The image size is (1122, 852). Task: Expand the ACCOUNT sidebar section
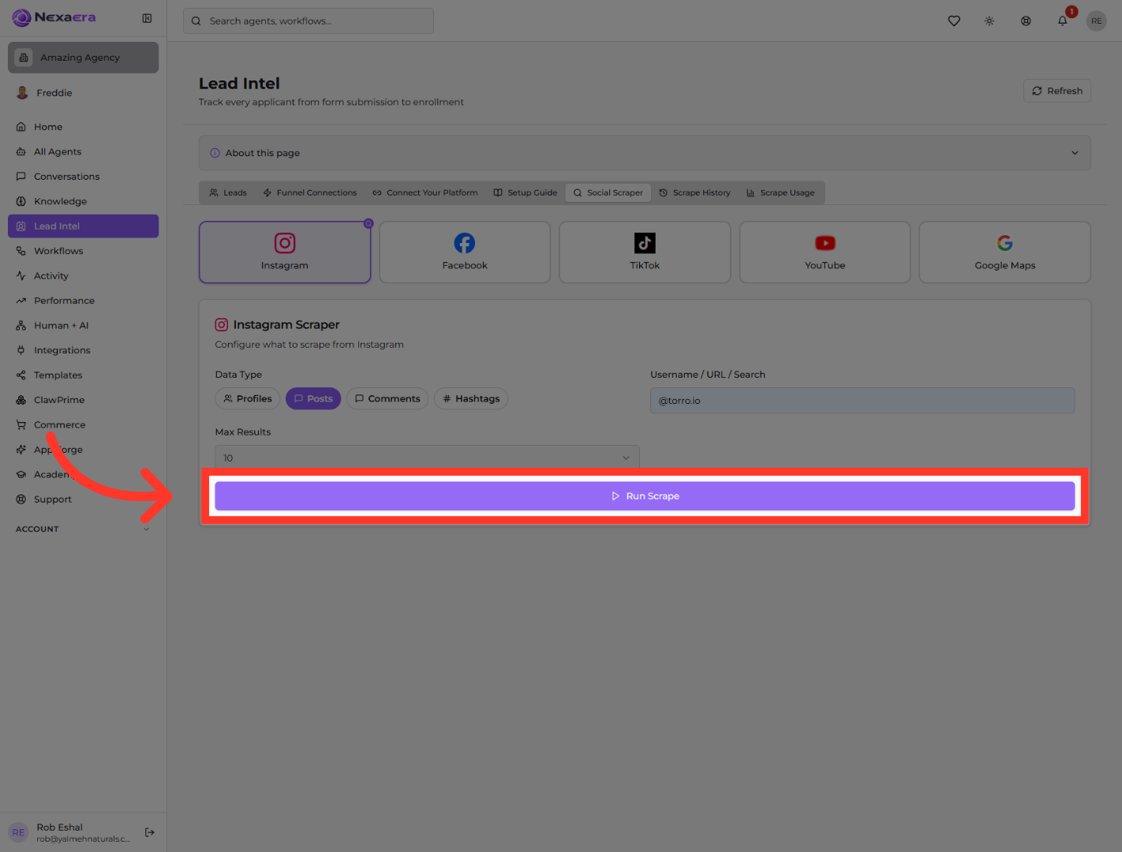point(83,529)
